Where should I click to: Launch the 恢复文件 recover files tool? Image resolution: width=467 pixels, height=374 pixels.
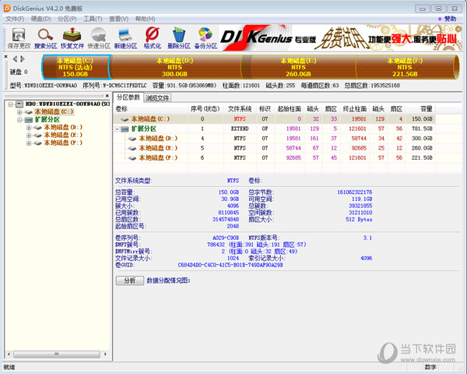[x=72, y=38]
